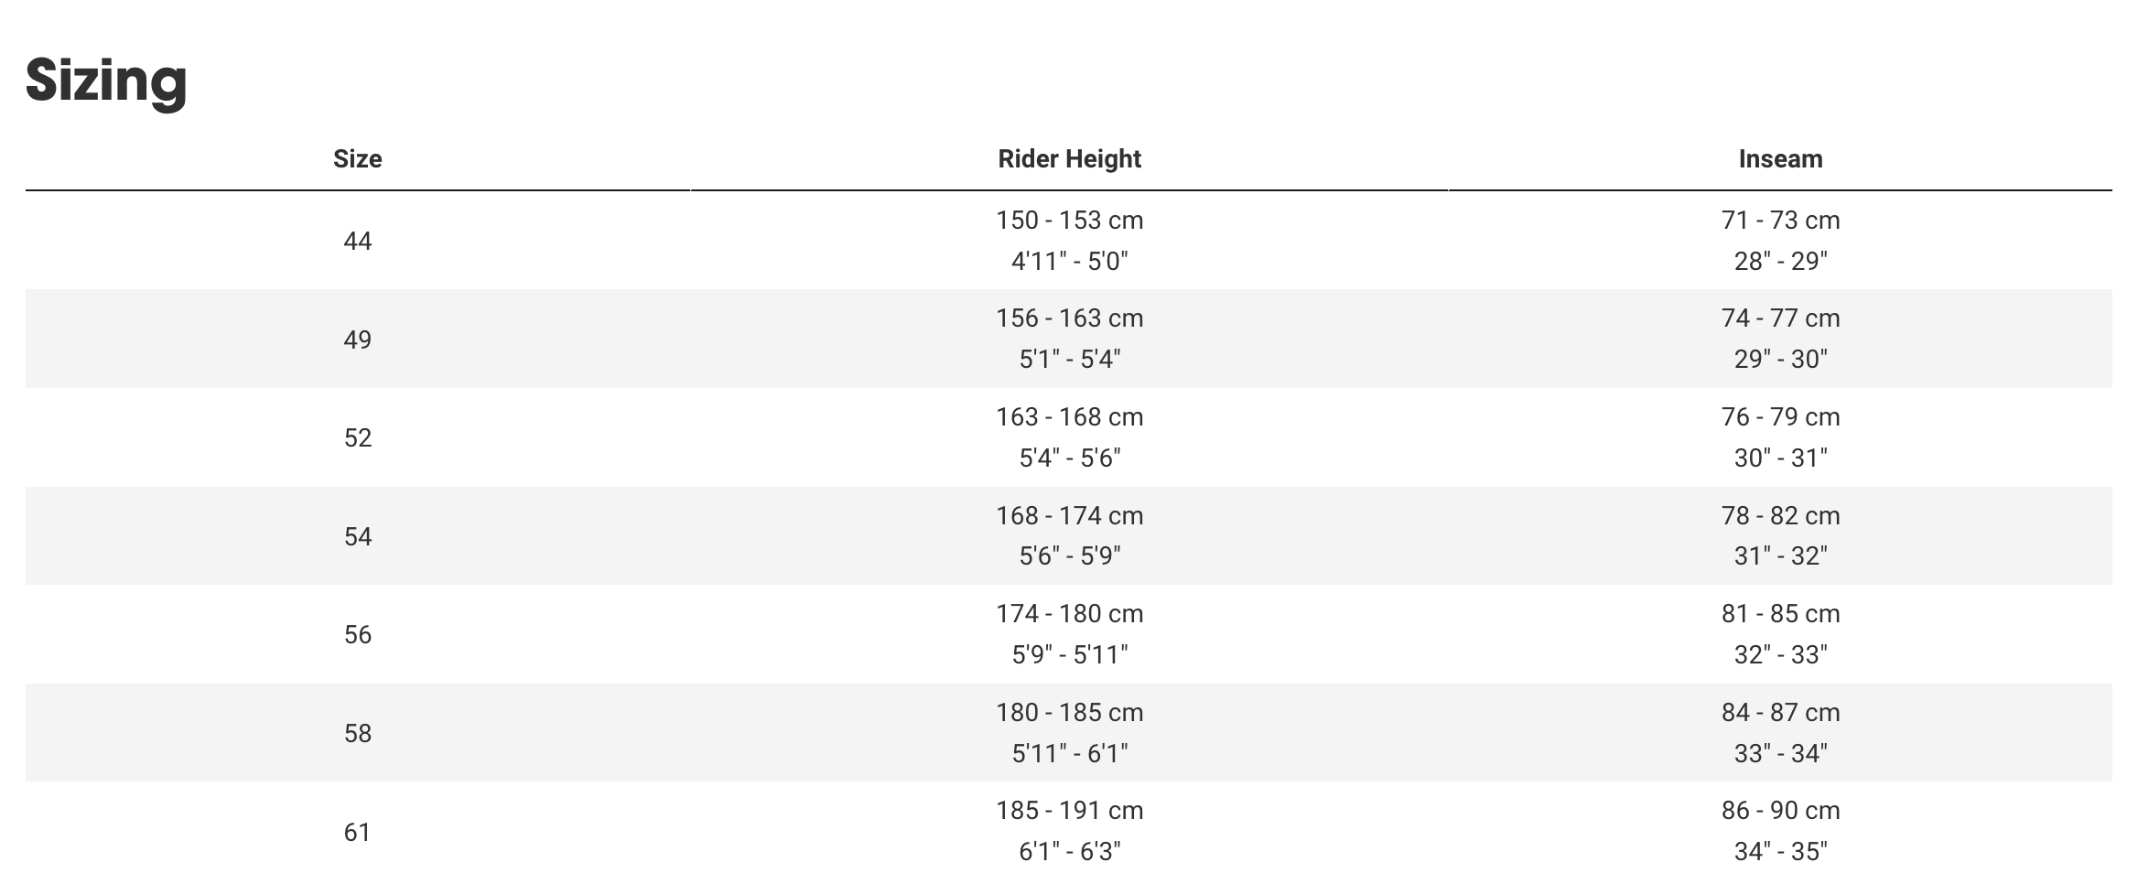Click rider height 6'1" - 6'3"

[1069, 852]
